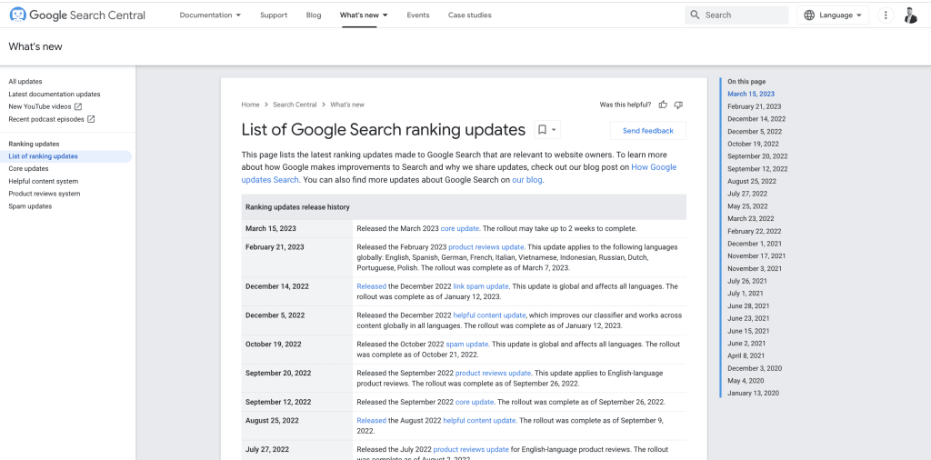
Task: Jump to December 3, 2020 in On this page
Action: [755, 368]
